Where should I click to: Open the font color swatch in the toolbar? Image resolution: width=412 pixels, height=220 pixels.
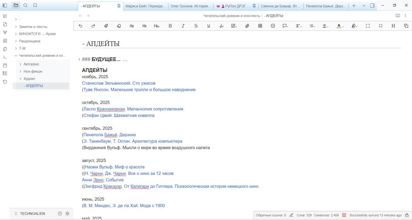tap(339, 26)
